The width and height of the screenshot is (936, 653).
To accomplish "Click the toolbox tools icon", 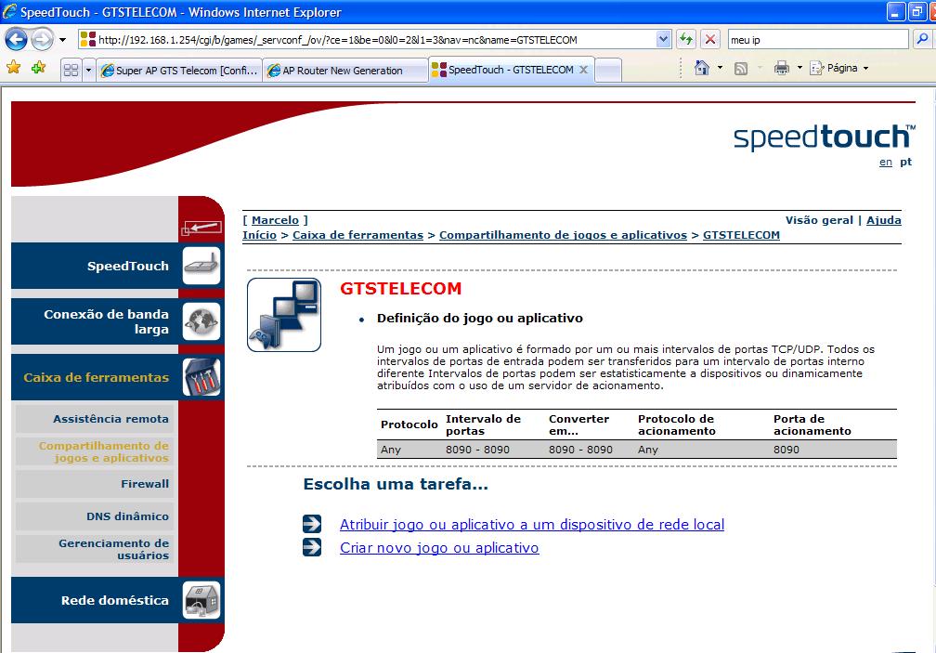I will pyautogui.click(x=201, y=377).
